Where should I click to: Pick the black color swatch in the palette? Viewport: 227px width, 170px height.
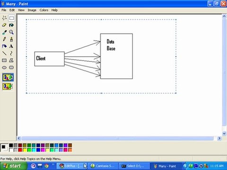coord(11,145)
